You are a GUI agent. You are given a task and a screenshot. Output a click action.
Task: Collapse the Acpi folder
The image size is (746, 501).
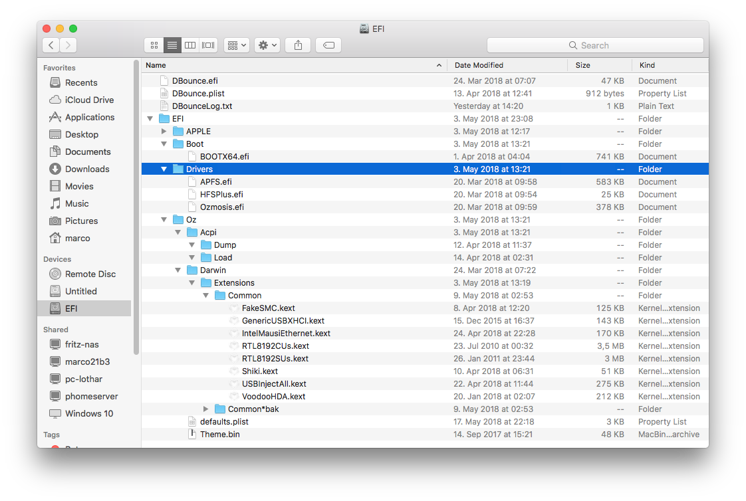178,233
